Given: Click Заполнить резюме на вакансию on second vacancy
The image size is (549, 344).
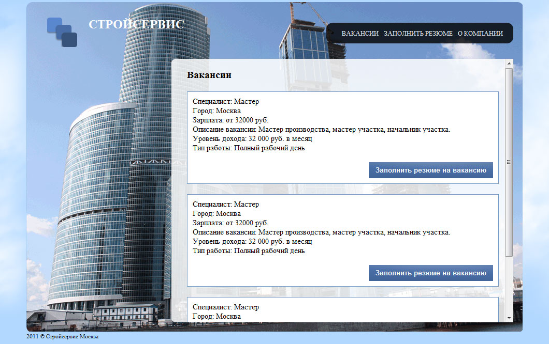Looking at the screenshot, I should [x=430, y=273].
